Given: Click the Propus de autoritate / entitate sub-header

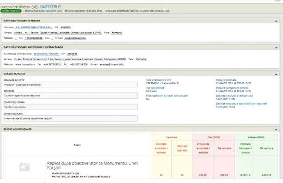Looking at the screenshot, I should click(x=203, y=148).
